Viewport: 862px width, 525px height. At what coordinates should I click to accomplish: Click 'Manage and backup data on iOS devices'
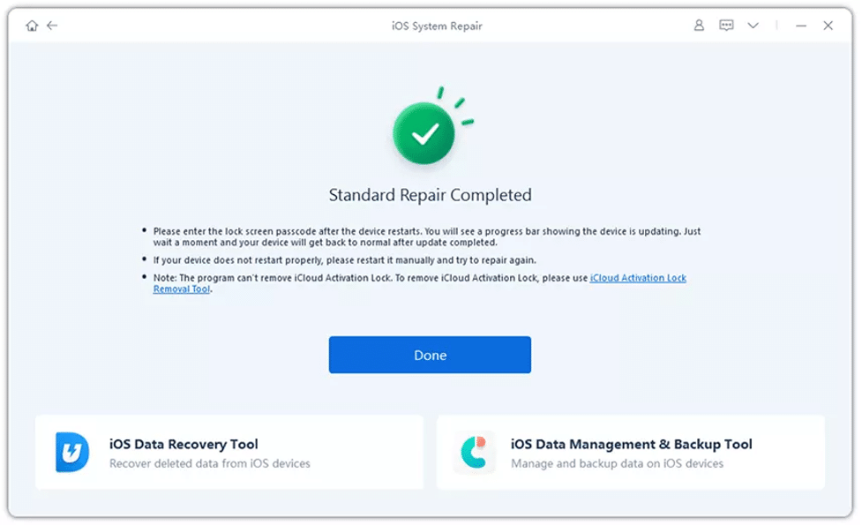pos(617,463)
